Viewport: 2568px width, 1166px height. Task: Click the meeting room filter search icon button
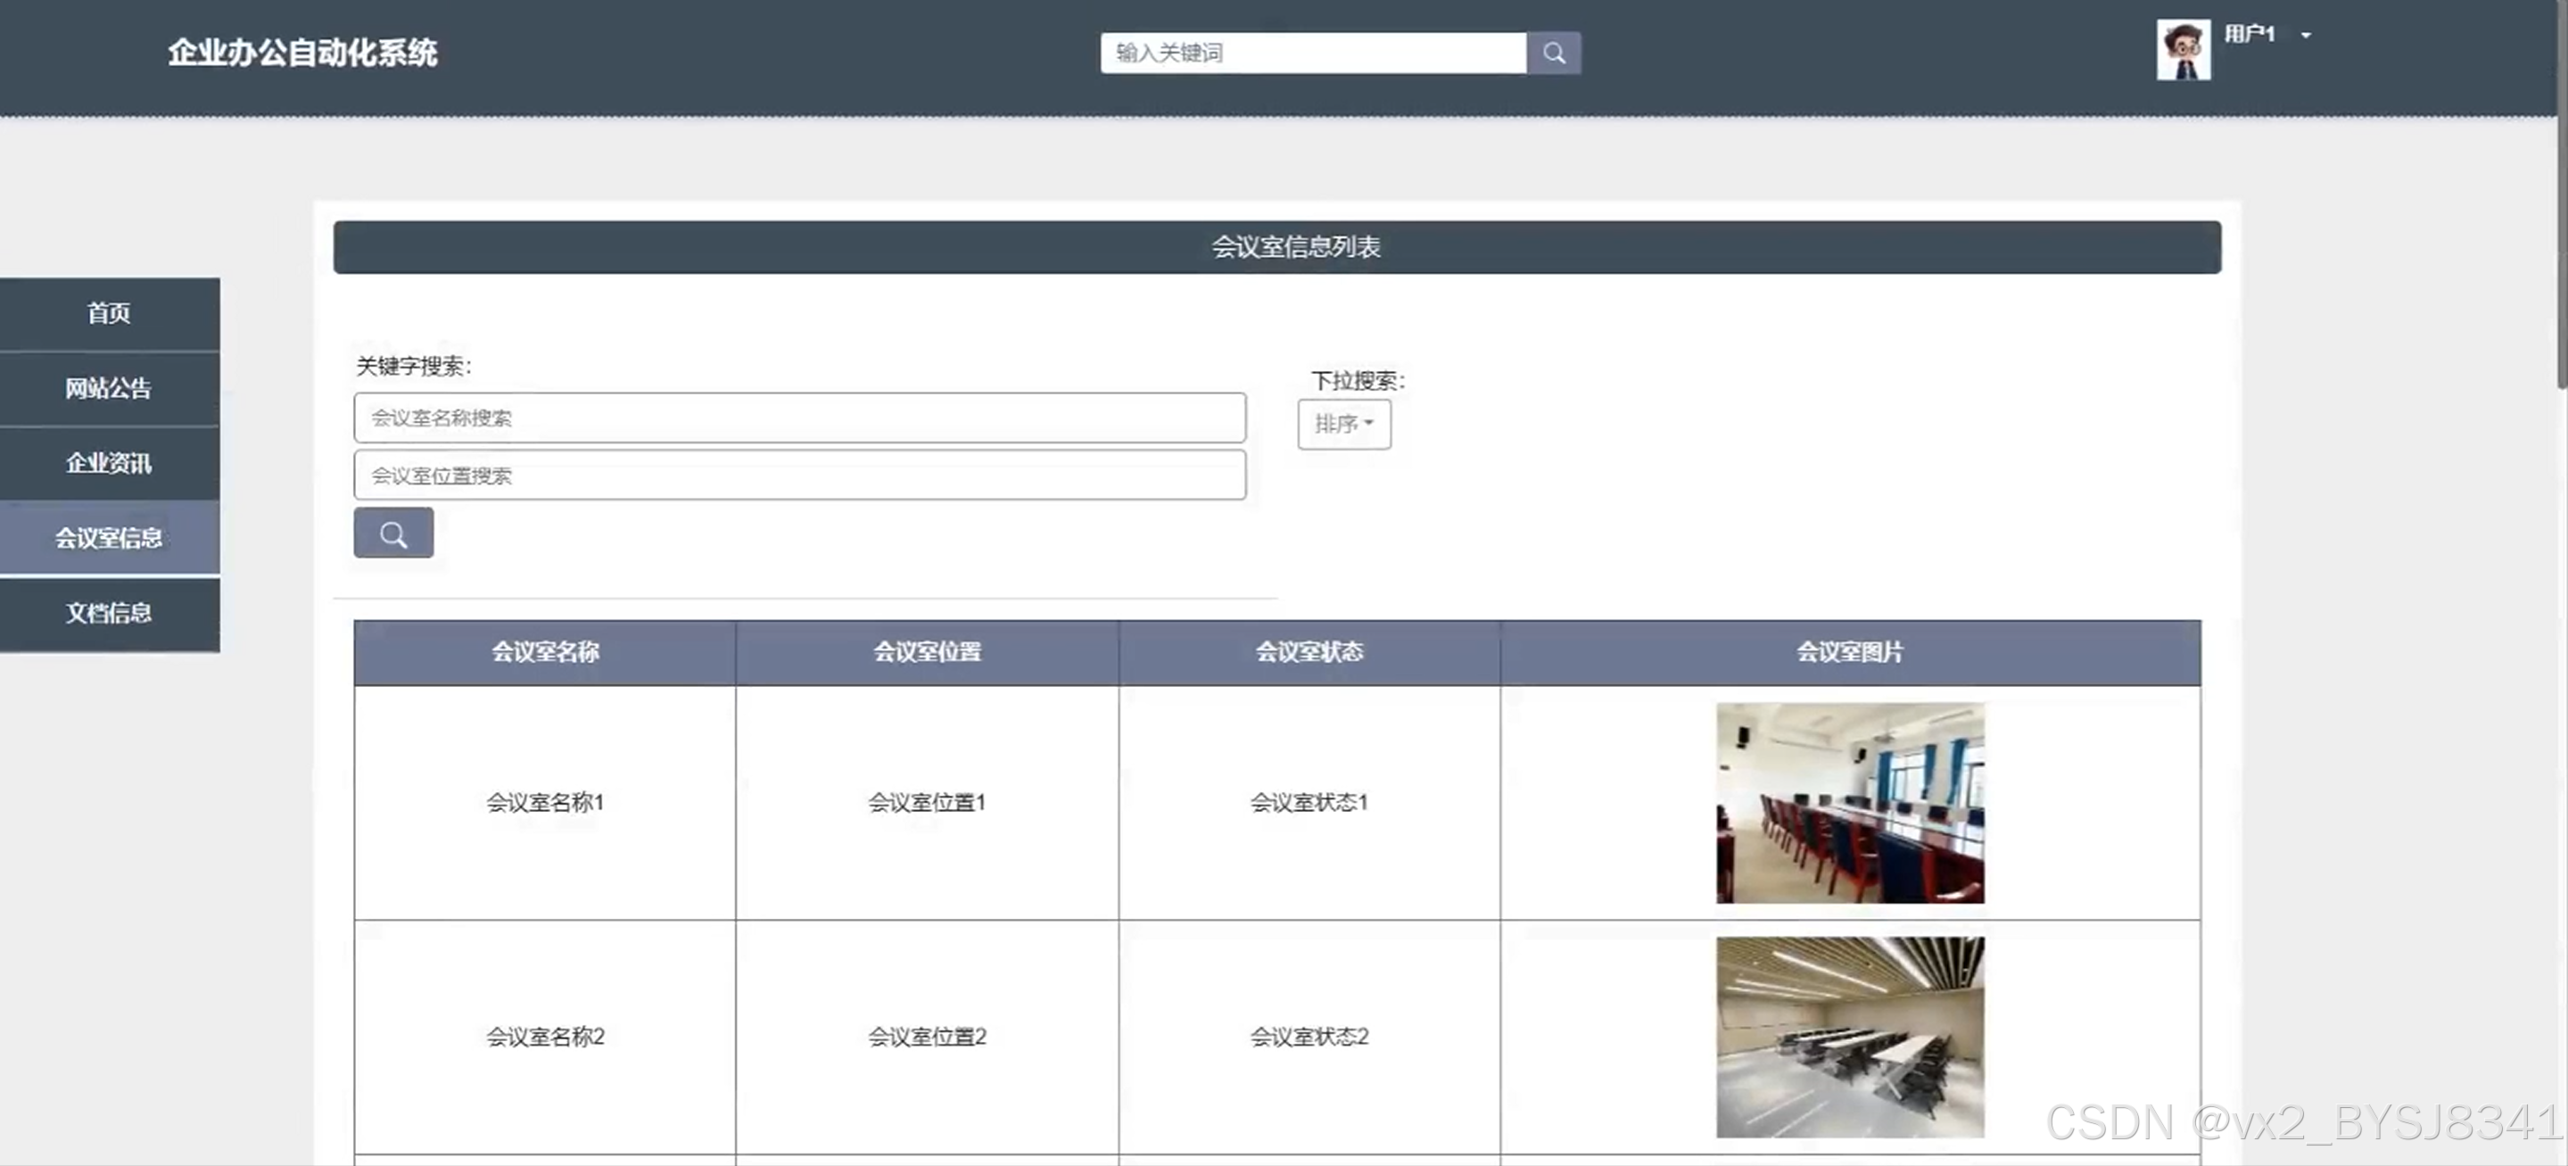click(392, 533)
